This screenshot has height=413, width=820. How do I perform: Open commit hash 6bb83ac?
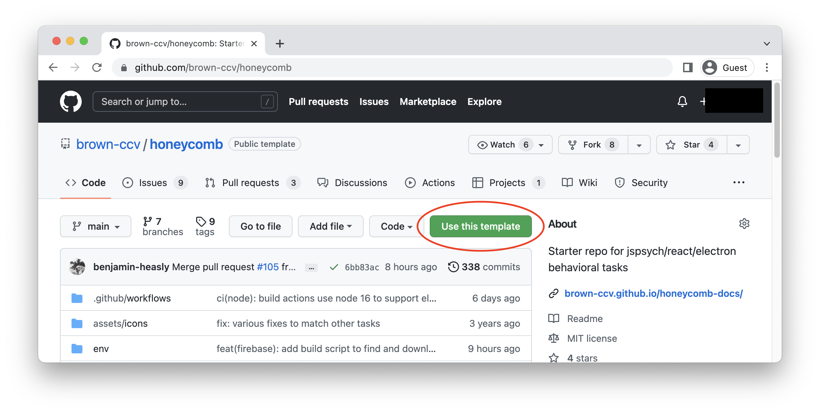(x=362, y=267)
